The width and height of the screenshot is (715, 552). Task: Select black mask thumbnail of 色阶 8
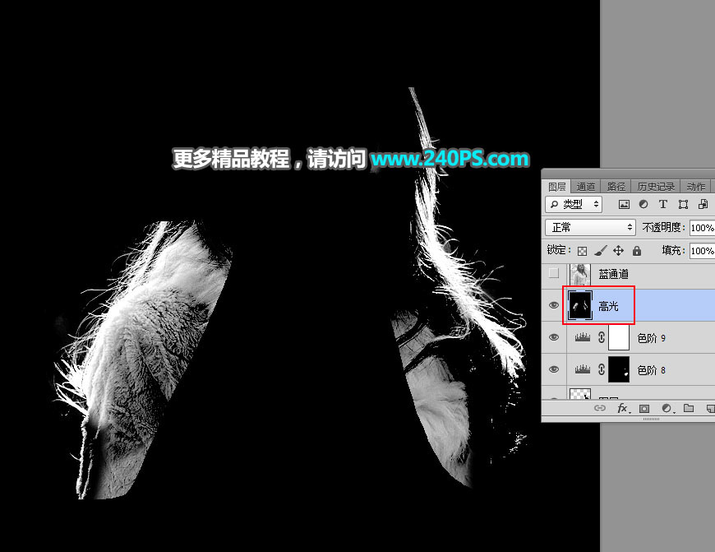tap(619, 369)
